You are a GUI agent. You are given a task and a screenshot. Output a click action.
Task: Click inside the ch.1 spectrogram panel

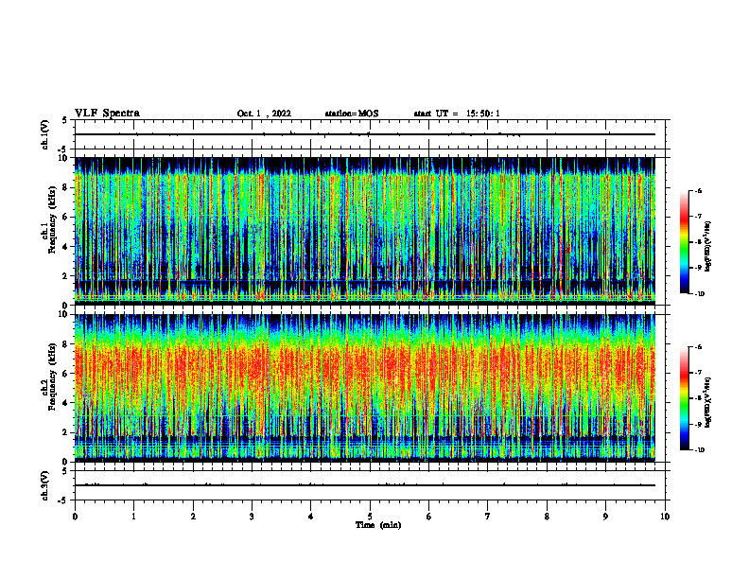(x=364, y=231)
